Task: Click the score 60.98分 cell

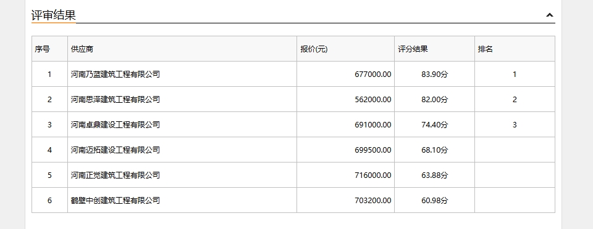Action: point(434,201)
